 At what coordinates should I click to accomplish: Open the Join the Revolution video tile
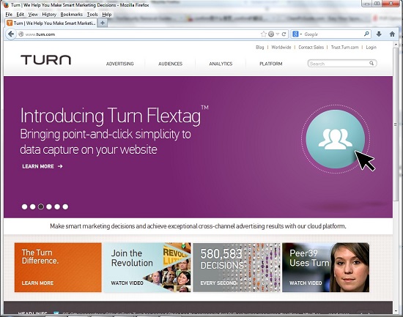[x=147, y=267]
